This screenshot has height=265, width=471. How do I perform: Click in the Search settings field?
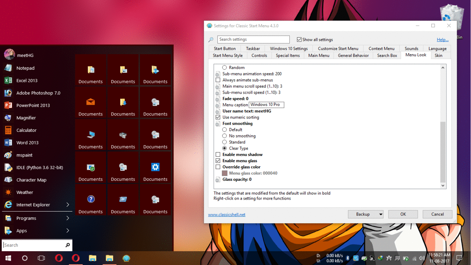(x=253, y=39)
